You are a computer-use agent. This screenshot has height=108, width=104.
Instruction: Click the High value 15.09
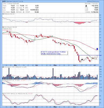13,8
